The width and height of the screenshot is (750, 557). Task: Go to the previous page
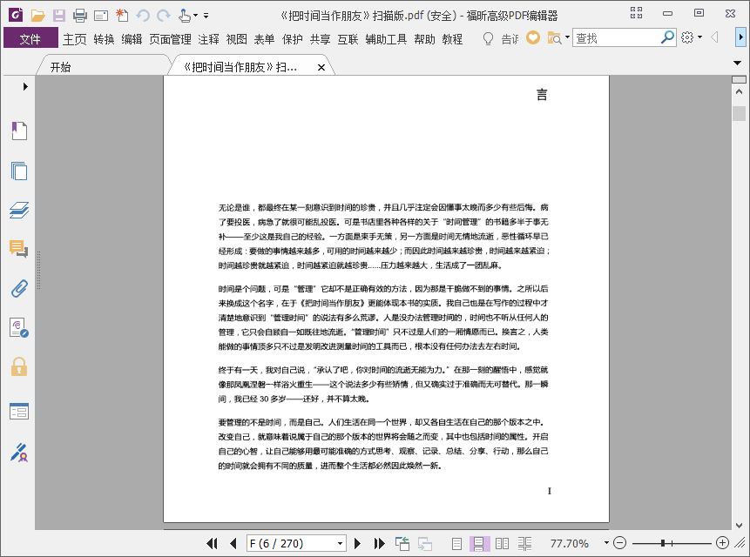[233, 543]
